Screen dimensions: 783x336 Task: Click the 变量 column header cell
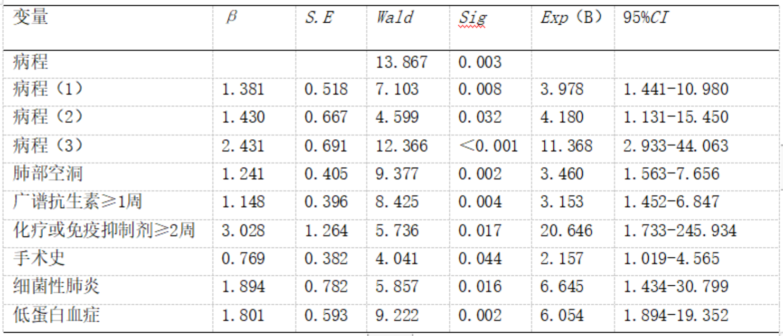tap(30, 18)
